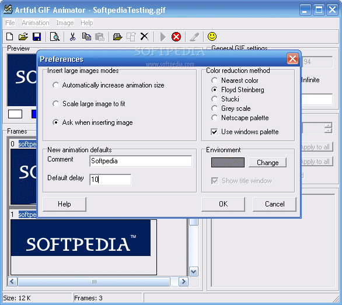
Task: Click left arrow of horizontal scrollbar
Action: tap(12, 282)
